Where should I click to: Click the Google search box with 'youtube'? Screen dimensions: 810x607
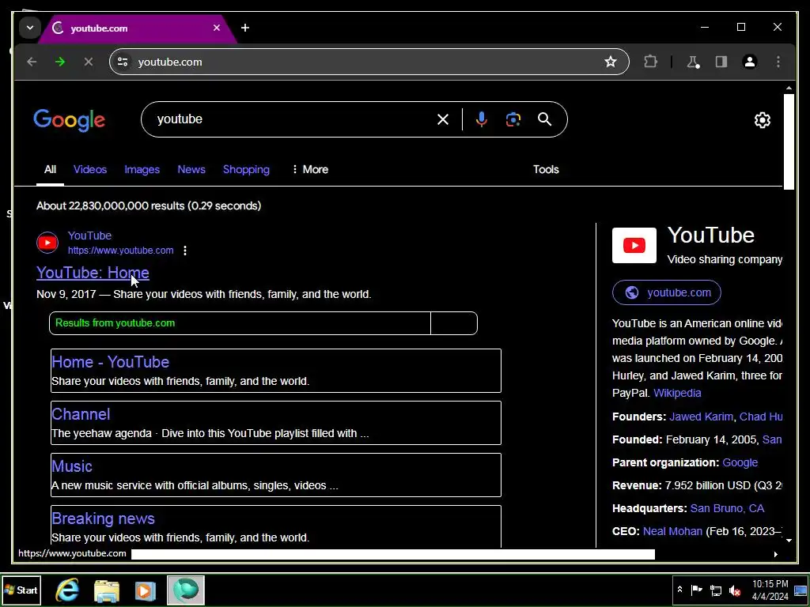[x=294, y=119]
